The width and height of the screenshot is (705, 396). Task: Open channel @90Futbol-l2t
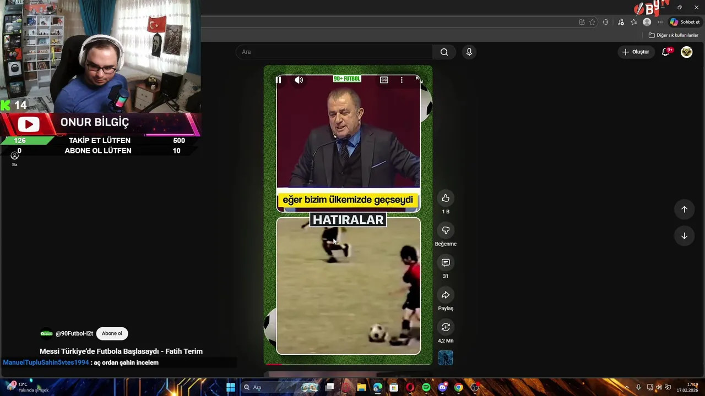tap(74, 333)
